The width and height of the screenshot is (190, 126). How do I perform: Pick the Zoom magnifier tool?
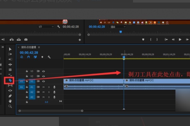[x=10, y=106]
